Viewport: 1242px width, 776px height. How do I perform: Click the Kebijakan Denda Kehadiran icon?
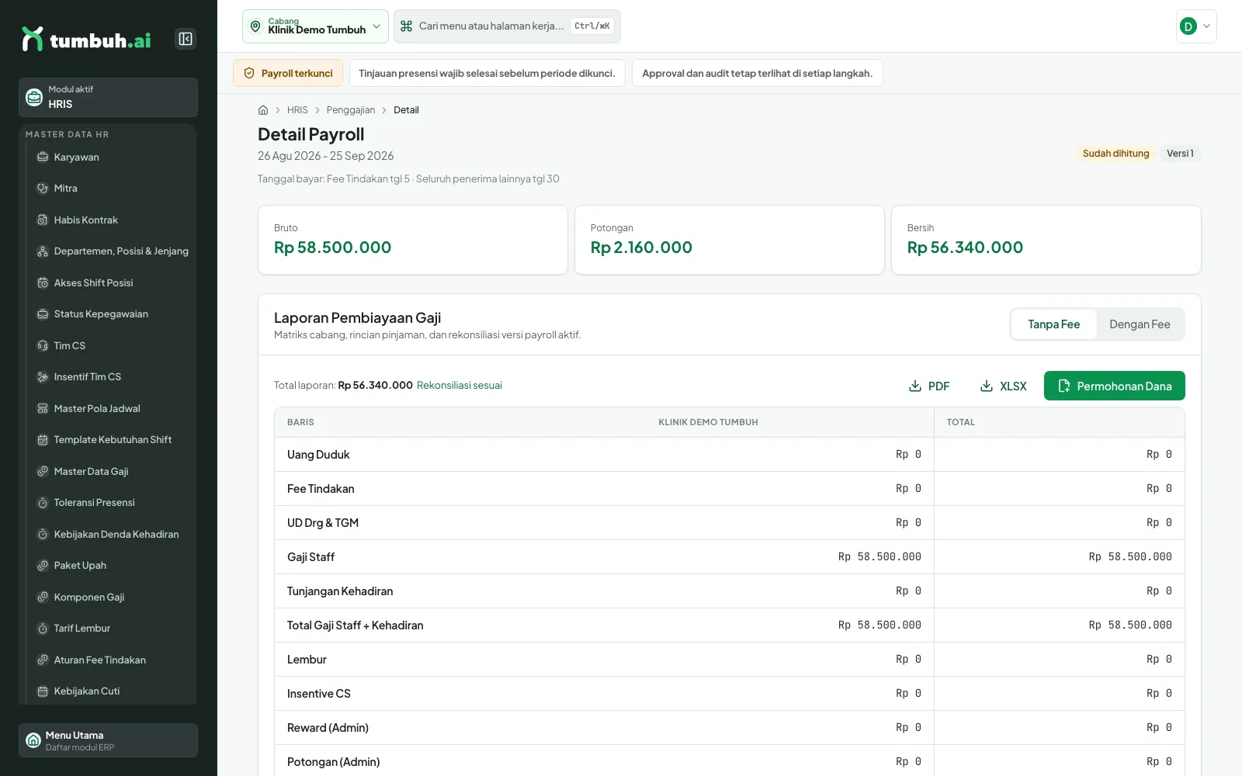(43, 534)
